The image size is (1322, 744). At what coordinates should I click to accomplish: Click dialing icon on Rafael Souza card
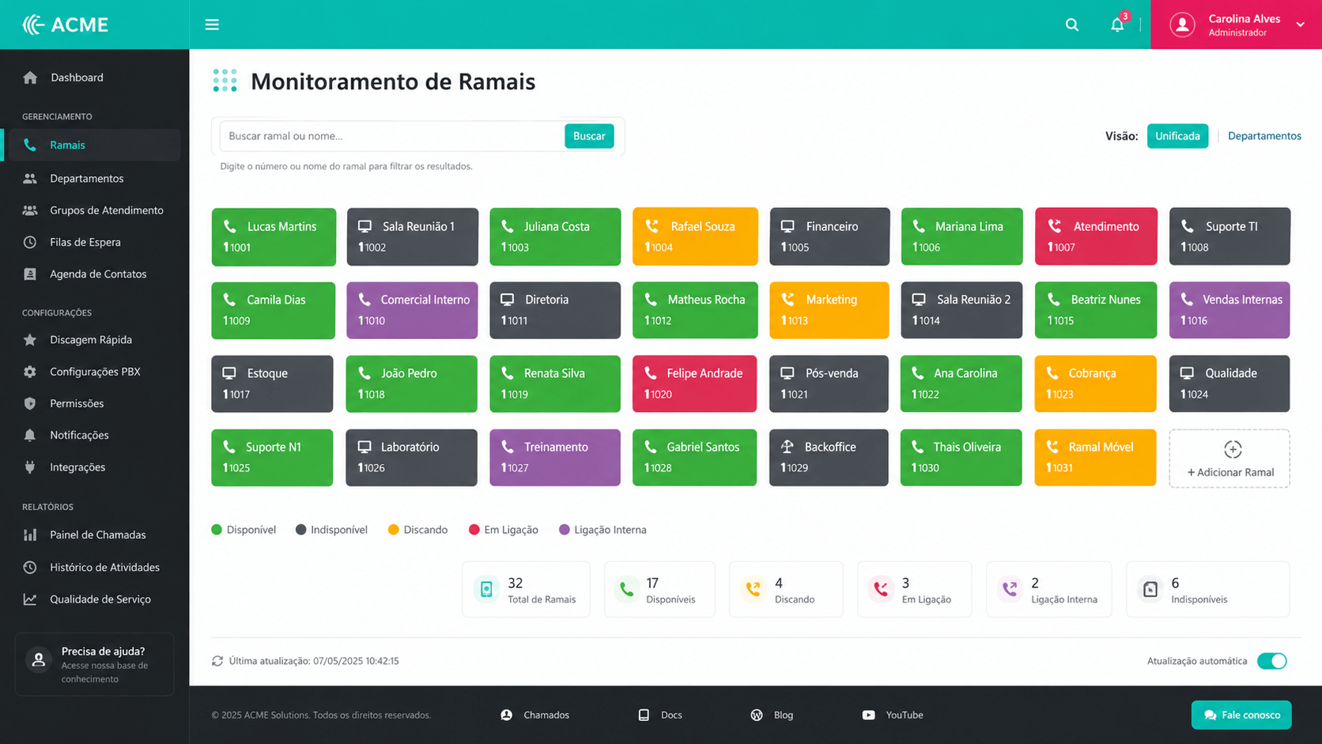pyautogui.click(x=652, y=226)
